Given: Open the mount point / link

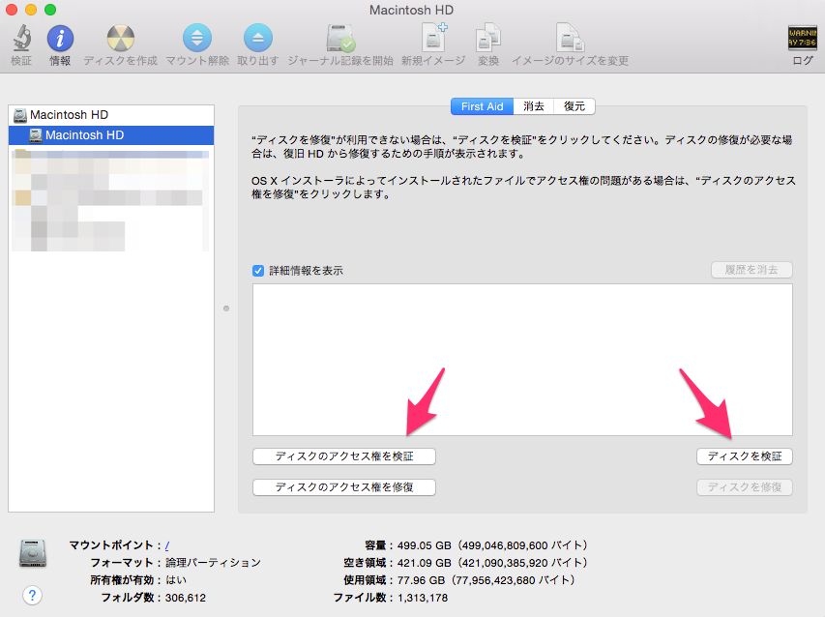Looking at the screenshot, I should tap(166, 545).
